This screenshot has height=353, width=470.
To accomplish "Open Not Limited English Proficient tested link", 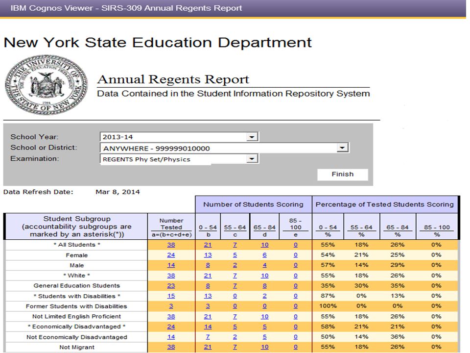I will (171, 316).
